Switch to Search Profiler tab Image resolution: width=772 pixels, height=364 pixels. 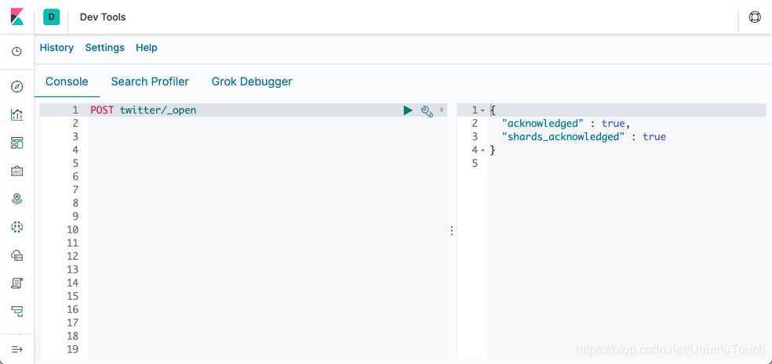point(150,81)
